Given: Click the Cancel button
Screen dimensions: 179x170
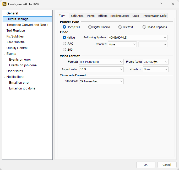Looking at the screenshot, I should pyautogui.click(x=167, y=165).
